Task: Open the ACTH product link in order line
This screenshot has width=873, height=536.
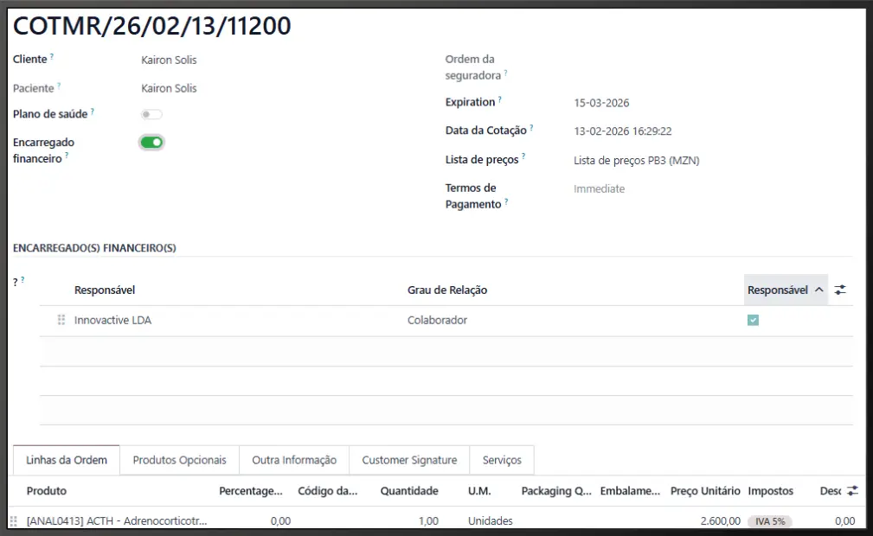Action: 117,521
